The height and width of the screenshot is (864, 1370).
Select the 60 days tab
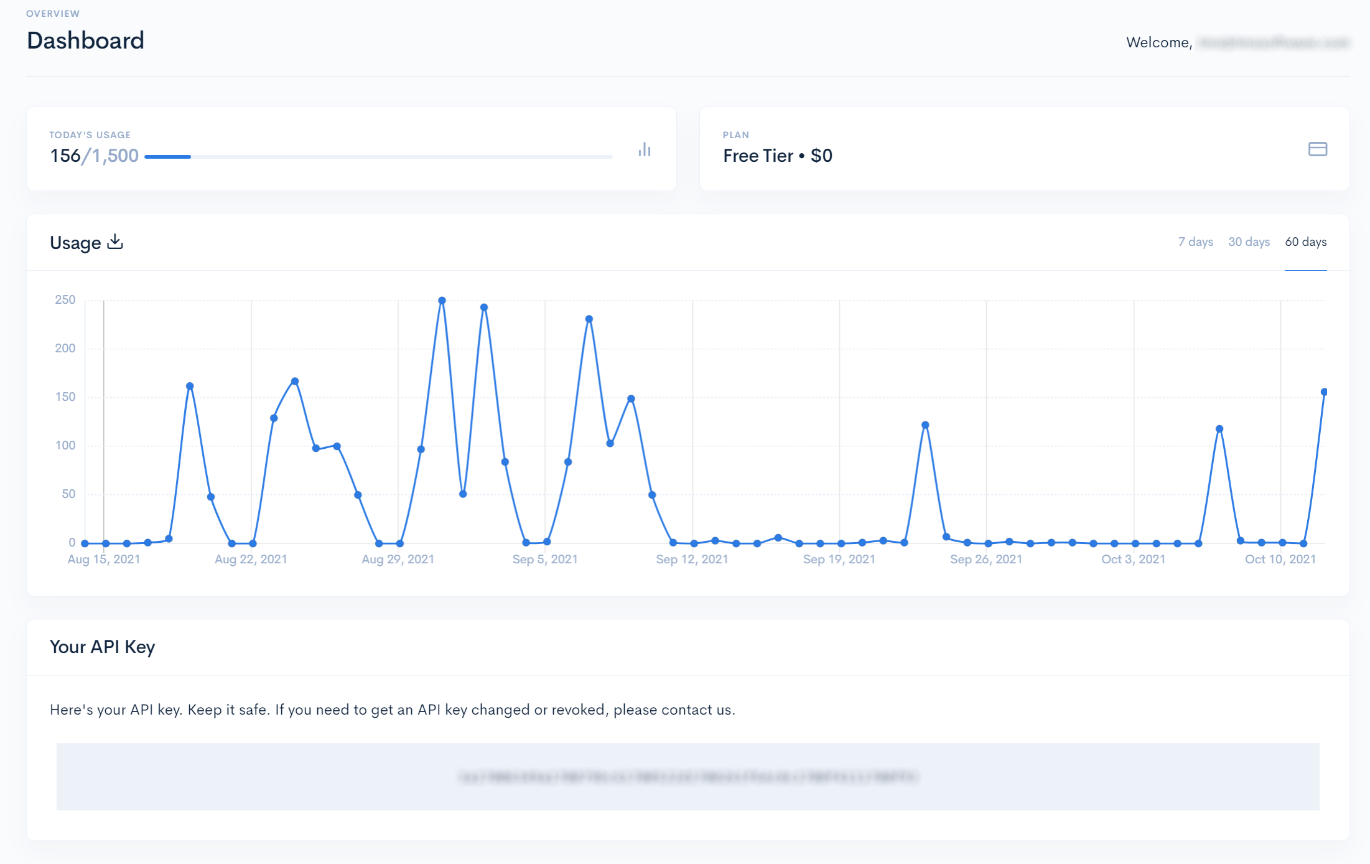[1305, 242]
